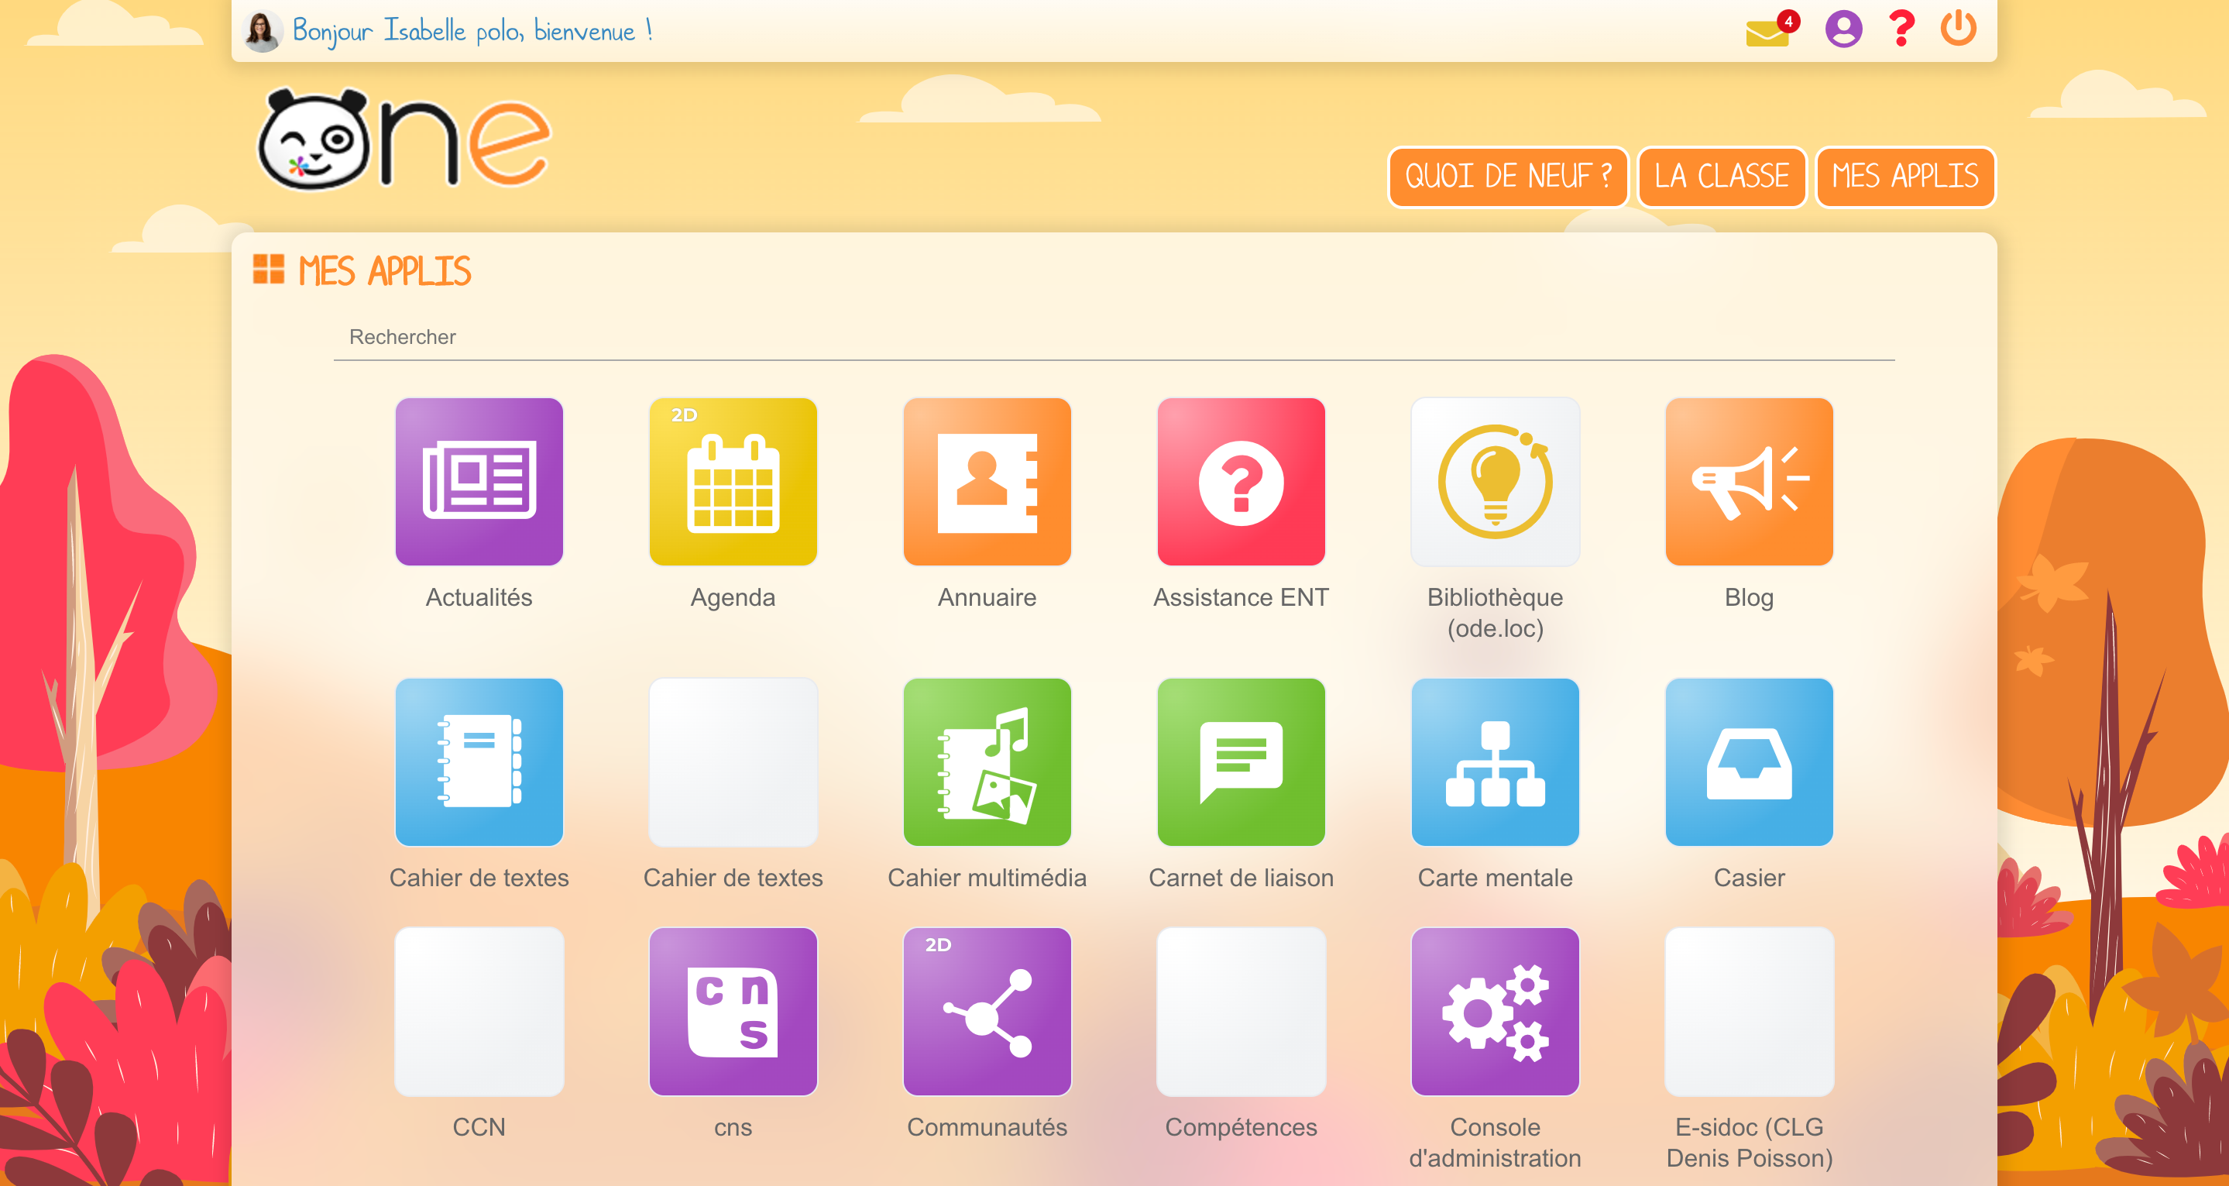Click the Communautés label text
The width and height of the screenshot is (2229, 1186).
(x=987, y=1127)
